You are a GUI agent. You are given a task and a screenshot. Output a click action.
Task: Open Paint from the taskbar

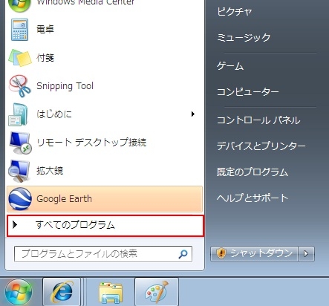pos(157,292)
